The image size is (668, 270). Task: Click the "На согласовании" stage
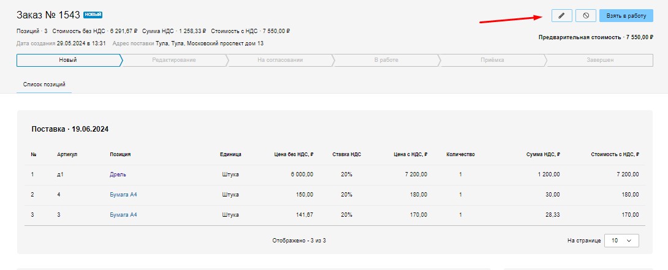click(x=280, y=60)
